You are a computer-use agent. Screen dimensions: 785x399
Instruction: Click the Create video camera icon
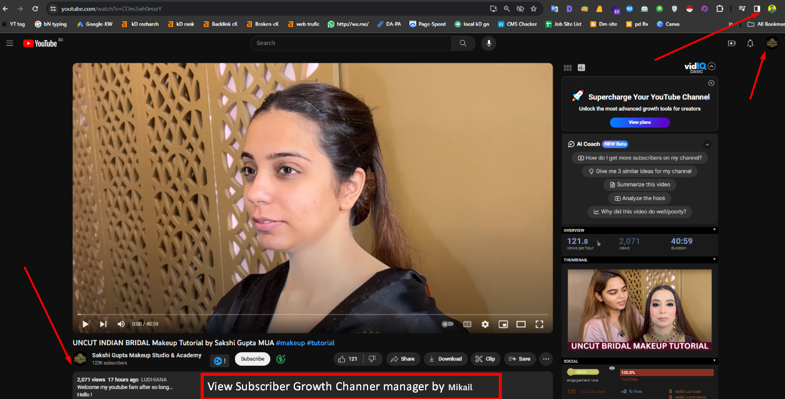pos(731,43)
